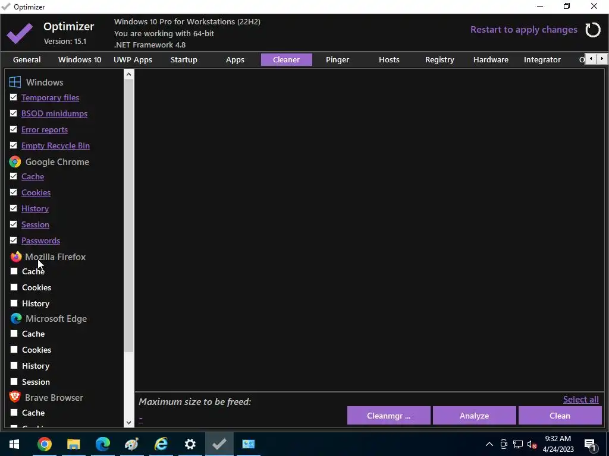Click the Cleanmgr ... button
Viewport: 609px width, 456px height.
coord(389,416)
